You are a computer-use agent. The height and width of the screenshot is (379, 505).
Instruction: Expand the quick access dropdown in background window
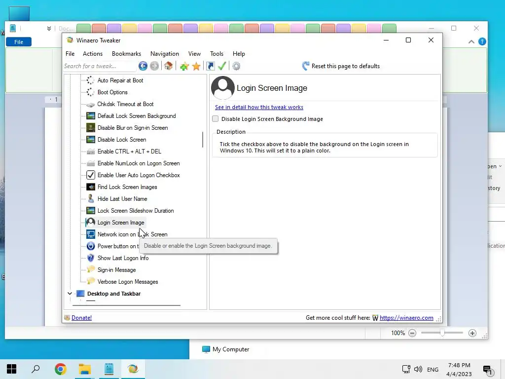point(49,28)
